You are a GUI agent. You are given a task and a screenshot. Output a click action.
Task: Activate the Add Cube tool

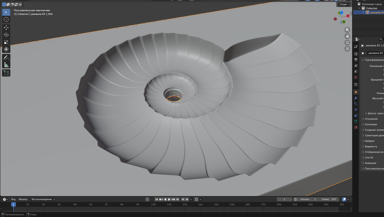[x=6, y=73]
